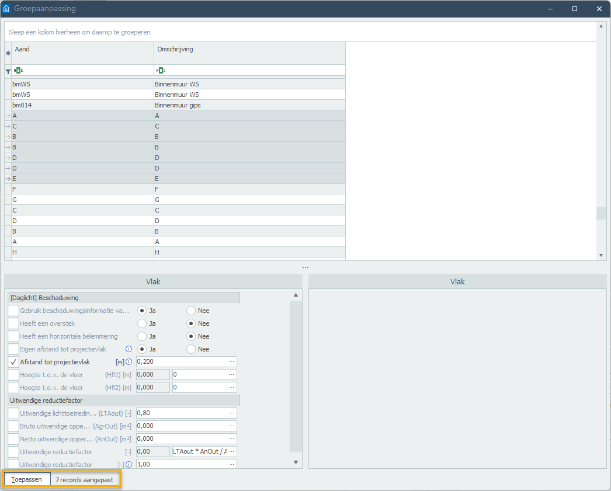Open ellipsis for Afstand tot projectievlak value

232,362
